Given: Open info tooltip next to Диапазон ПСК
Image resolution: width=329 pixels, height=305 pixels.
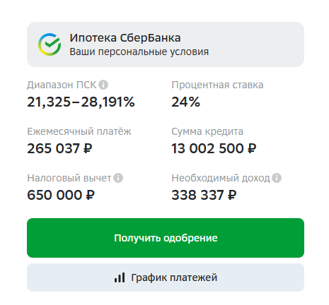Looking at the screenshot, I should [103, 85].
